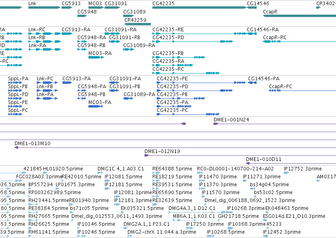Click EST RE64388.5prime
This screenshot has height=238, width=336.
pos(172,169)
